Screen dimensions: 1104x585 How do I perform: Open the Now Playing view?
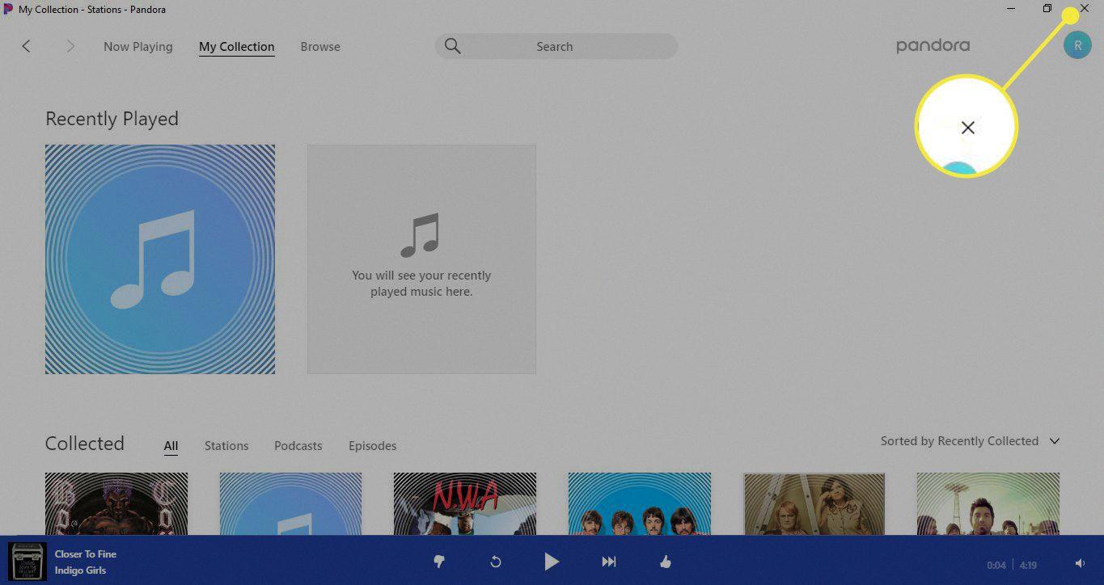(137, 46)
